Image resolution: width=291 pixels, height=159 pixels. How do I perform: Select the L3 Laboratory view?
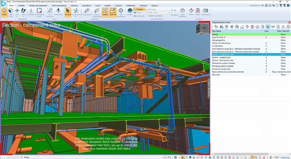tap(217, 46)
